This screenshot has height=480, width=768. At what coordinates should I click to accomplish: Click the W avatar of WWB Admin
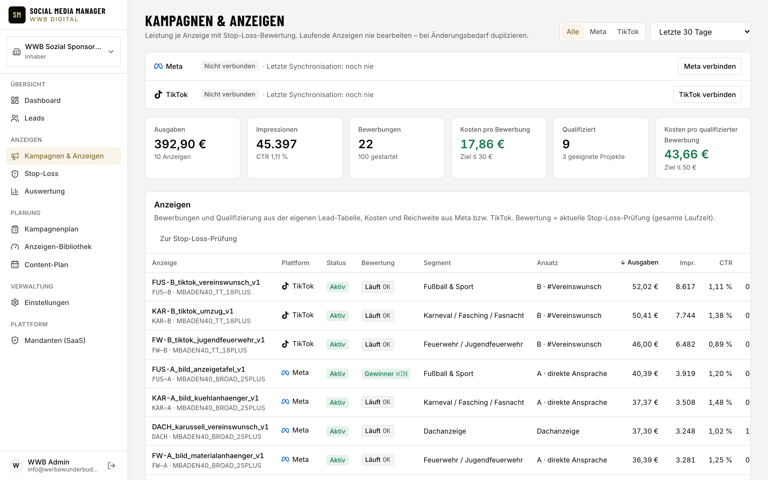[x=16, y=465]
